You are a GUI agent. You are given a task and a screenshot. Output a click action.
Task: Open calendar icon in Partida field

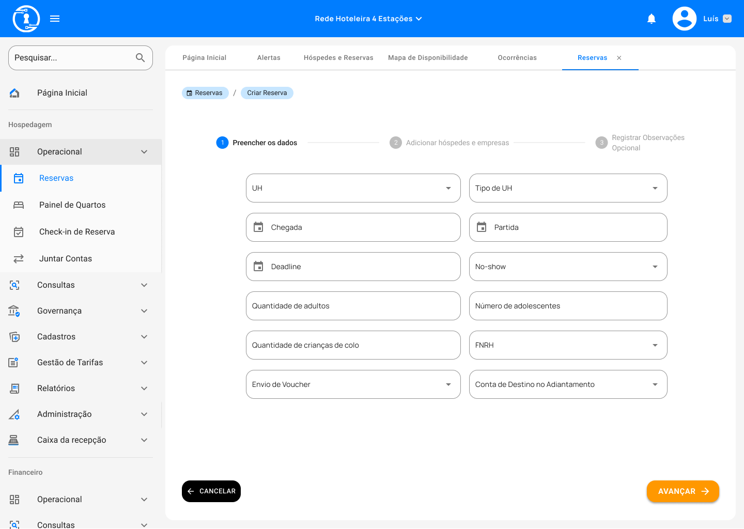point(482,227)
